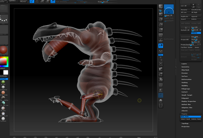Image resolution: width=203 pixels, height=138 pixels.
Task: Click the Draw mode button in top shelf
Action: (37, 1)
